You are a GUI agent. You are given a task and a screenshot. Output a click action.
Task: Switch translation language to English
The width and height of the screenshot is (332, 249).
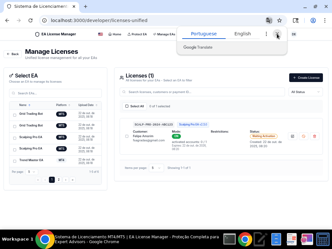[x=243, y=34]
